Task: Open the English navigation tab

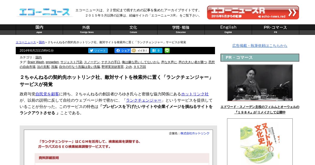Action: [x=228, y=30]
